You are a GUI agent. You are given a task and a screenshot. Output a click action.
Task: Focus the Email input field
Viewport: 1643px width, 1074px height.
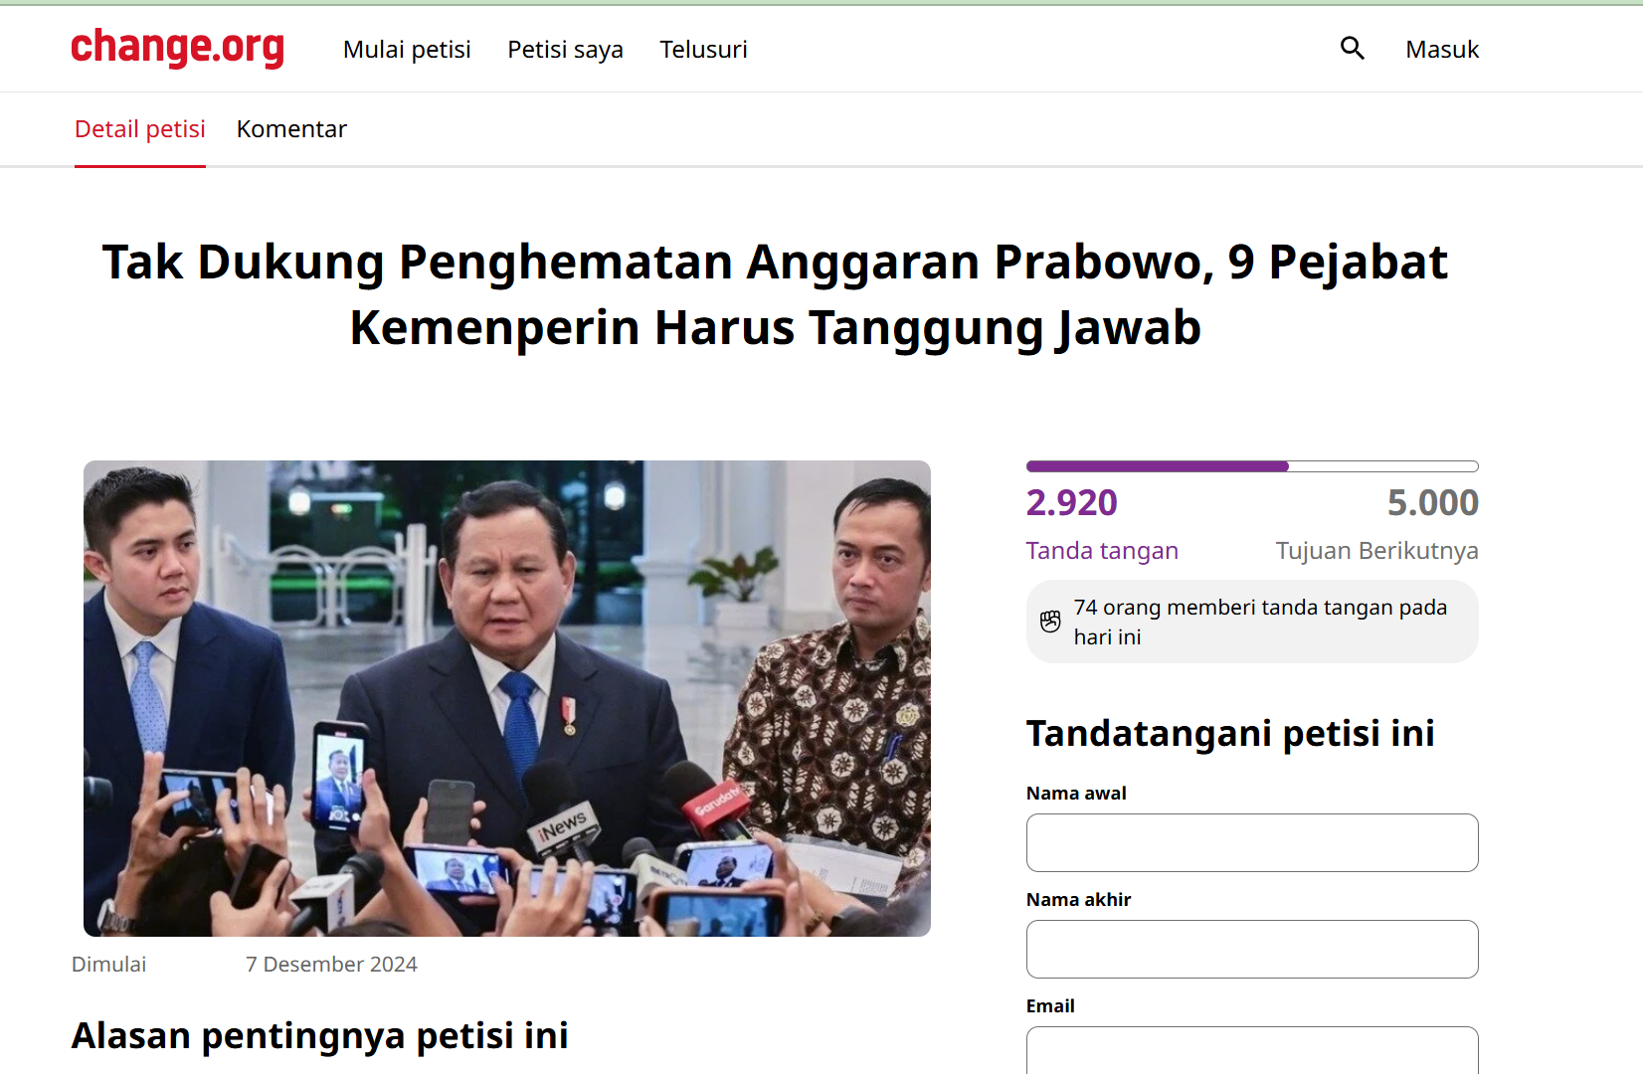pos(1252,1050)
